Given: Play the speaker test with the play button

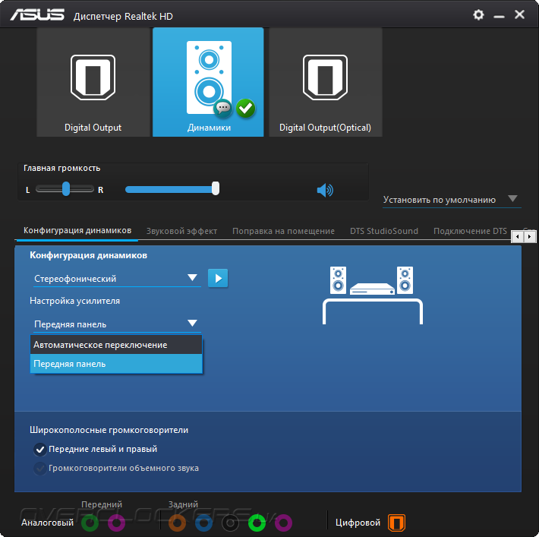Looking at the screenshot, I should tap(218, 278).
